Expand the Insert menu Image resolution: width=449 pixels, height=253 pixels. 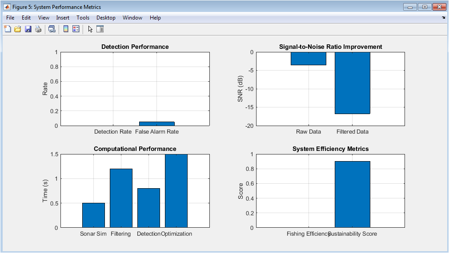pos(63,18)
